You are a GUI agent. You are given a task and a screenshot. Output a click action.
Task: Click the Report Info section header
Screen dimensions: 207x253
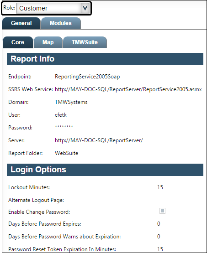point(105,59)
